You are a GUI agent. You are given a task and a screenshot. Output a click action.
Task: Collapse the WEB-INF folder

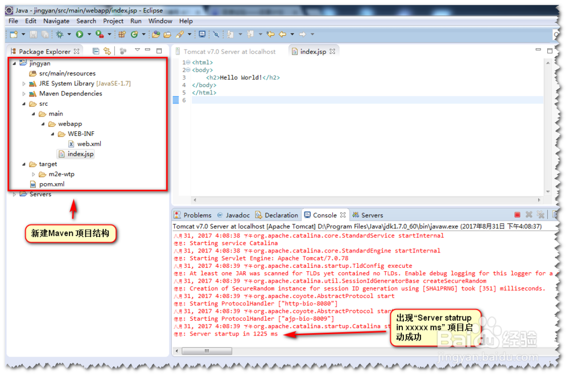click(x=52, y=134)
